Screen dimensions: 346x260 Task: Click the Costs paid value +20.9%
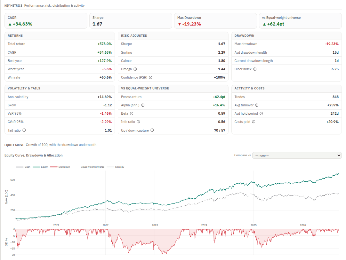[x=333, y=122]
